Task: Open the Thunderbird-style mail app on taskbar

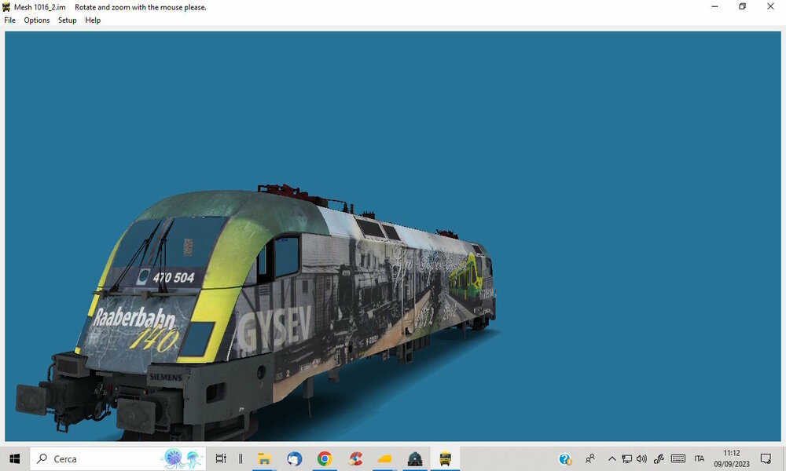Action: (294, 458)
